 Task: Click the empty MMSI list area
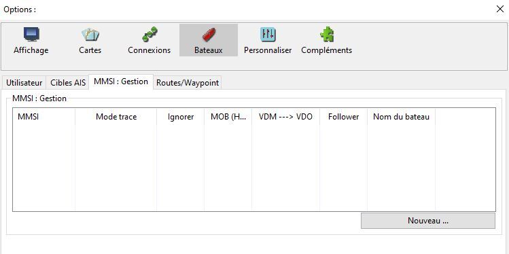(254, 168)
